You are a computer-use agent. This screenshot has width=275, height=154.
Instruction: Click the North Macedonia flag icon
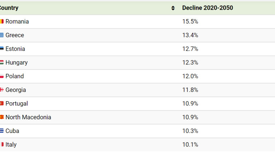(2, 117)
